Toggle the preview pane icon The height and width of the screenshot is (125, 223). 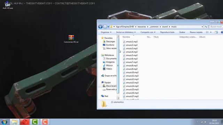pyautogui.click(x=216, y=32)
